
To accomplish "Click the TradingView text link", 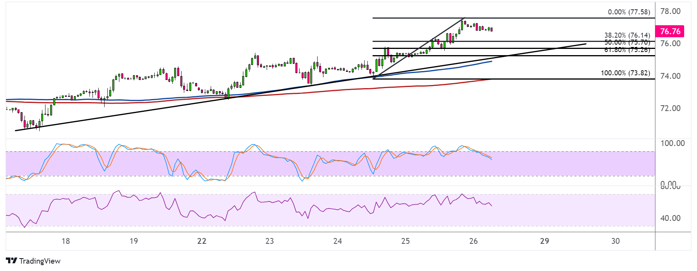I will click(x=40, y=261).
